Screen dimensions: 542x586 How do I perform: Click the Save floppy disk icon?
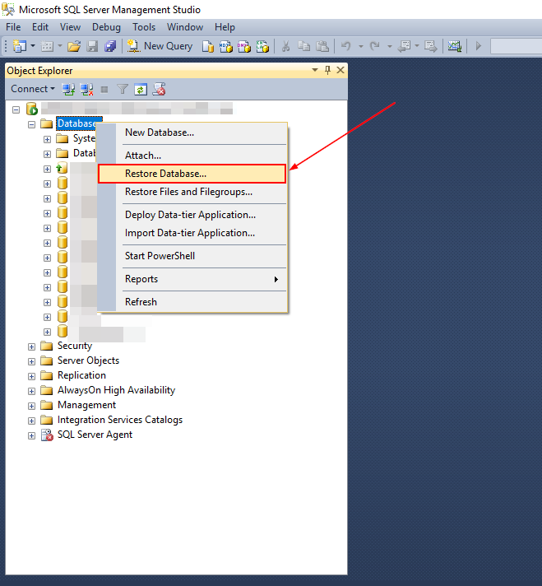click(92, 46)
